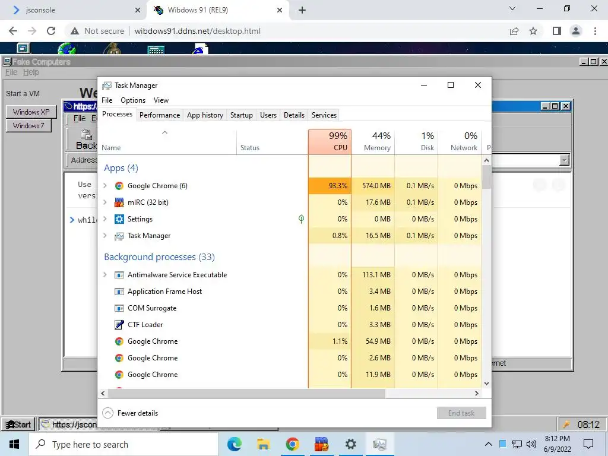This screenshot has width=608, height=456.
Task: Show hidden system tray icons chevron
Action: 489,444
